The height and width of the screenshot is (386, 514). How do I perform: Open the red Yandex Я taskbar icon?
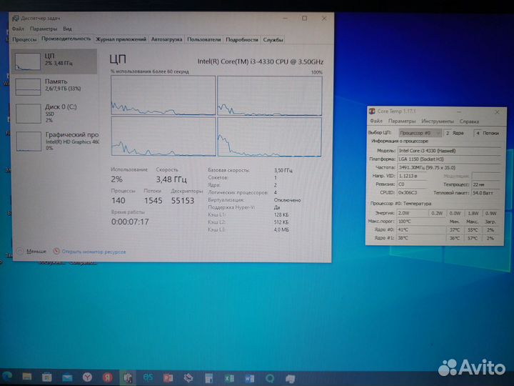(108, 378)
